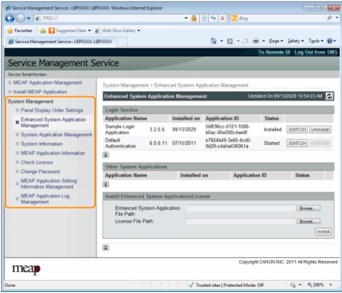Viewport: 342px width, 293px height.
Task: Open Install MEAP Application in sidebar
Action: pyautogui.click(x=40, y=92)
